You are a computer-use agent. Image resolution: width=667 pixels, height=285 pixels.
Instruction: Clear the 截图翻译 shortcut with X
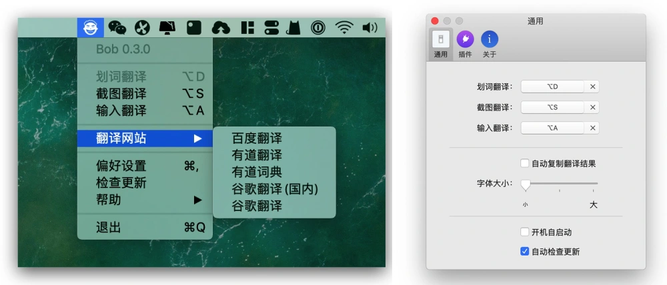[x=592, y=107]
